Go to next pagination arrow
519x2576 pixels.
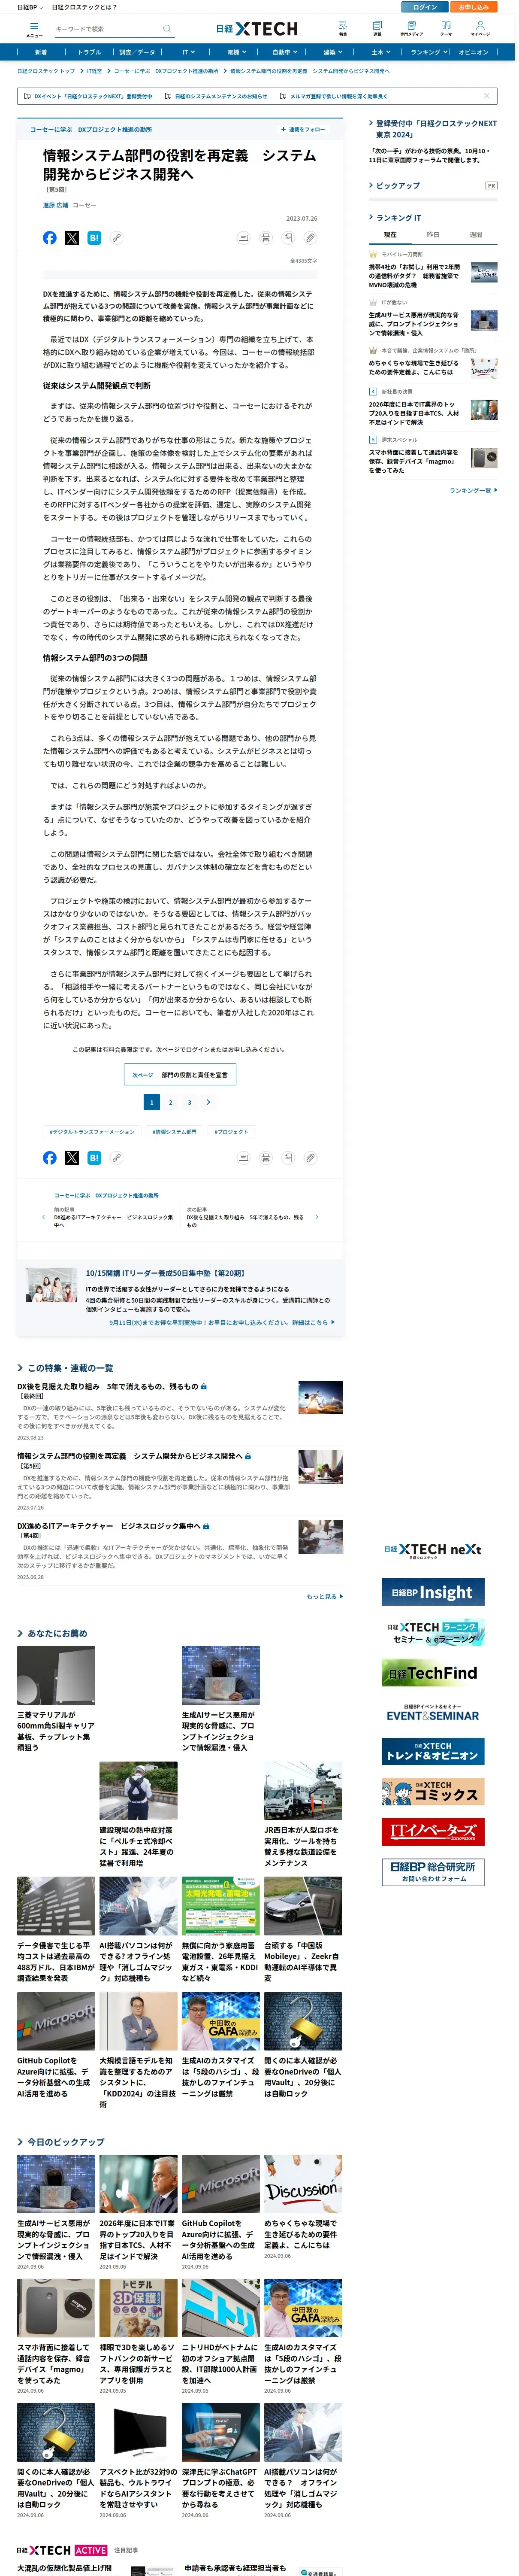click(x=208, y=1102)
